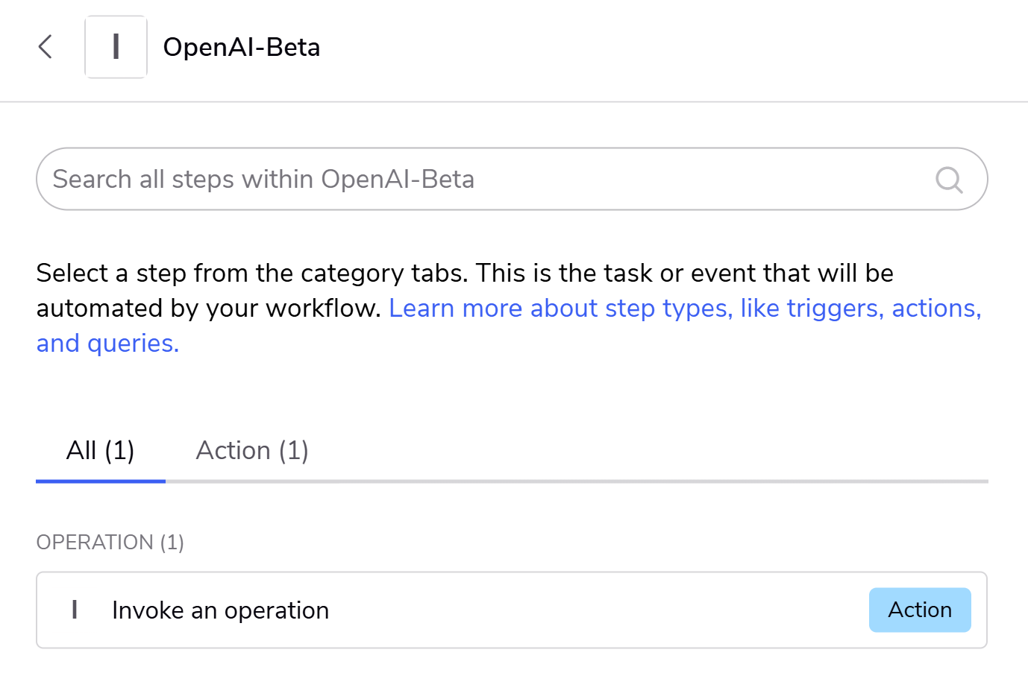The width and height of the screenshot is (1028, 673).
Task: Click the 'and queries.' link text
Action: tap(107, 344)
